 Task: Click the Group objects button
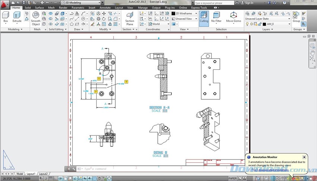pyautogui.click(x=296, y=17)
